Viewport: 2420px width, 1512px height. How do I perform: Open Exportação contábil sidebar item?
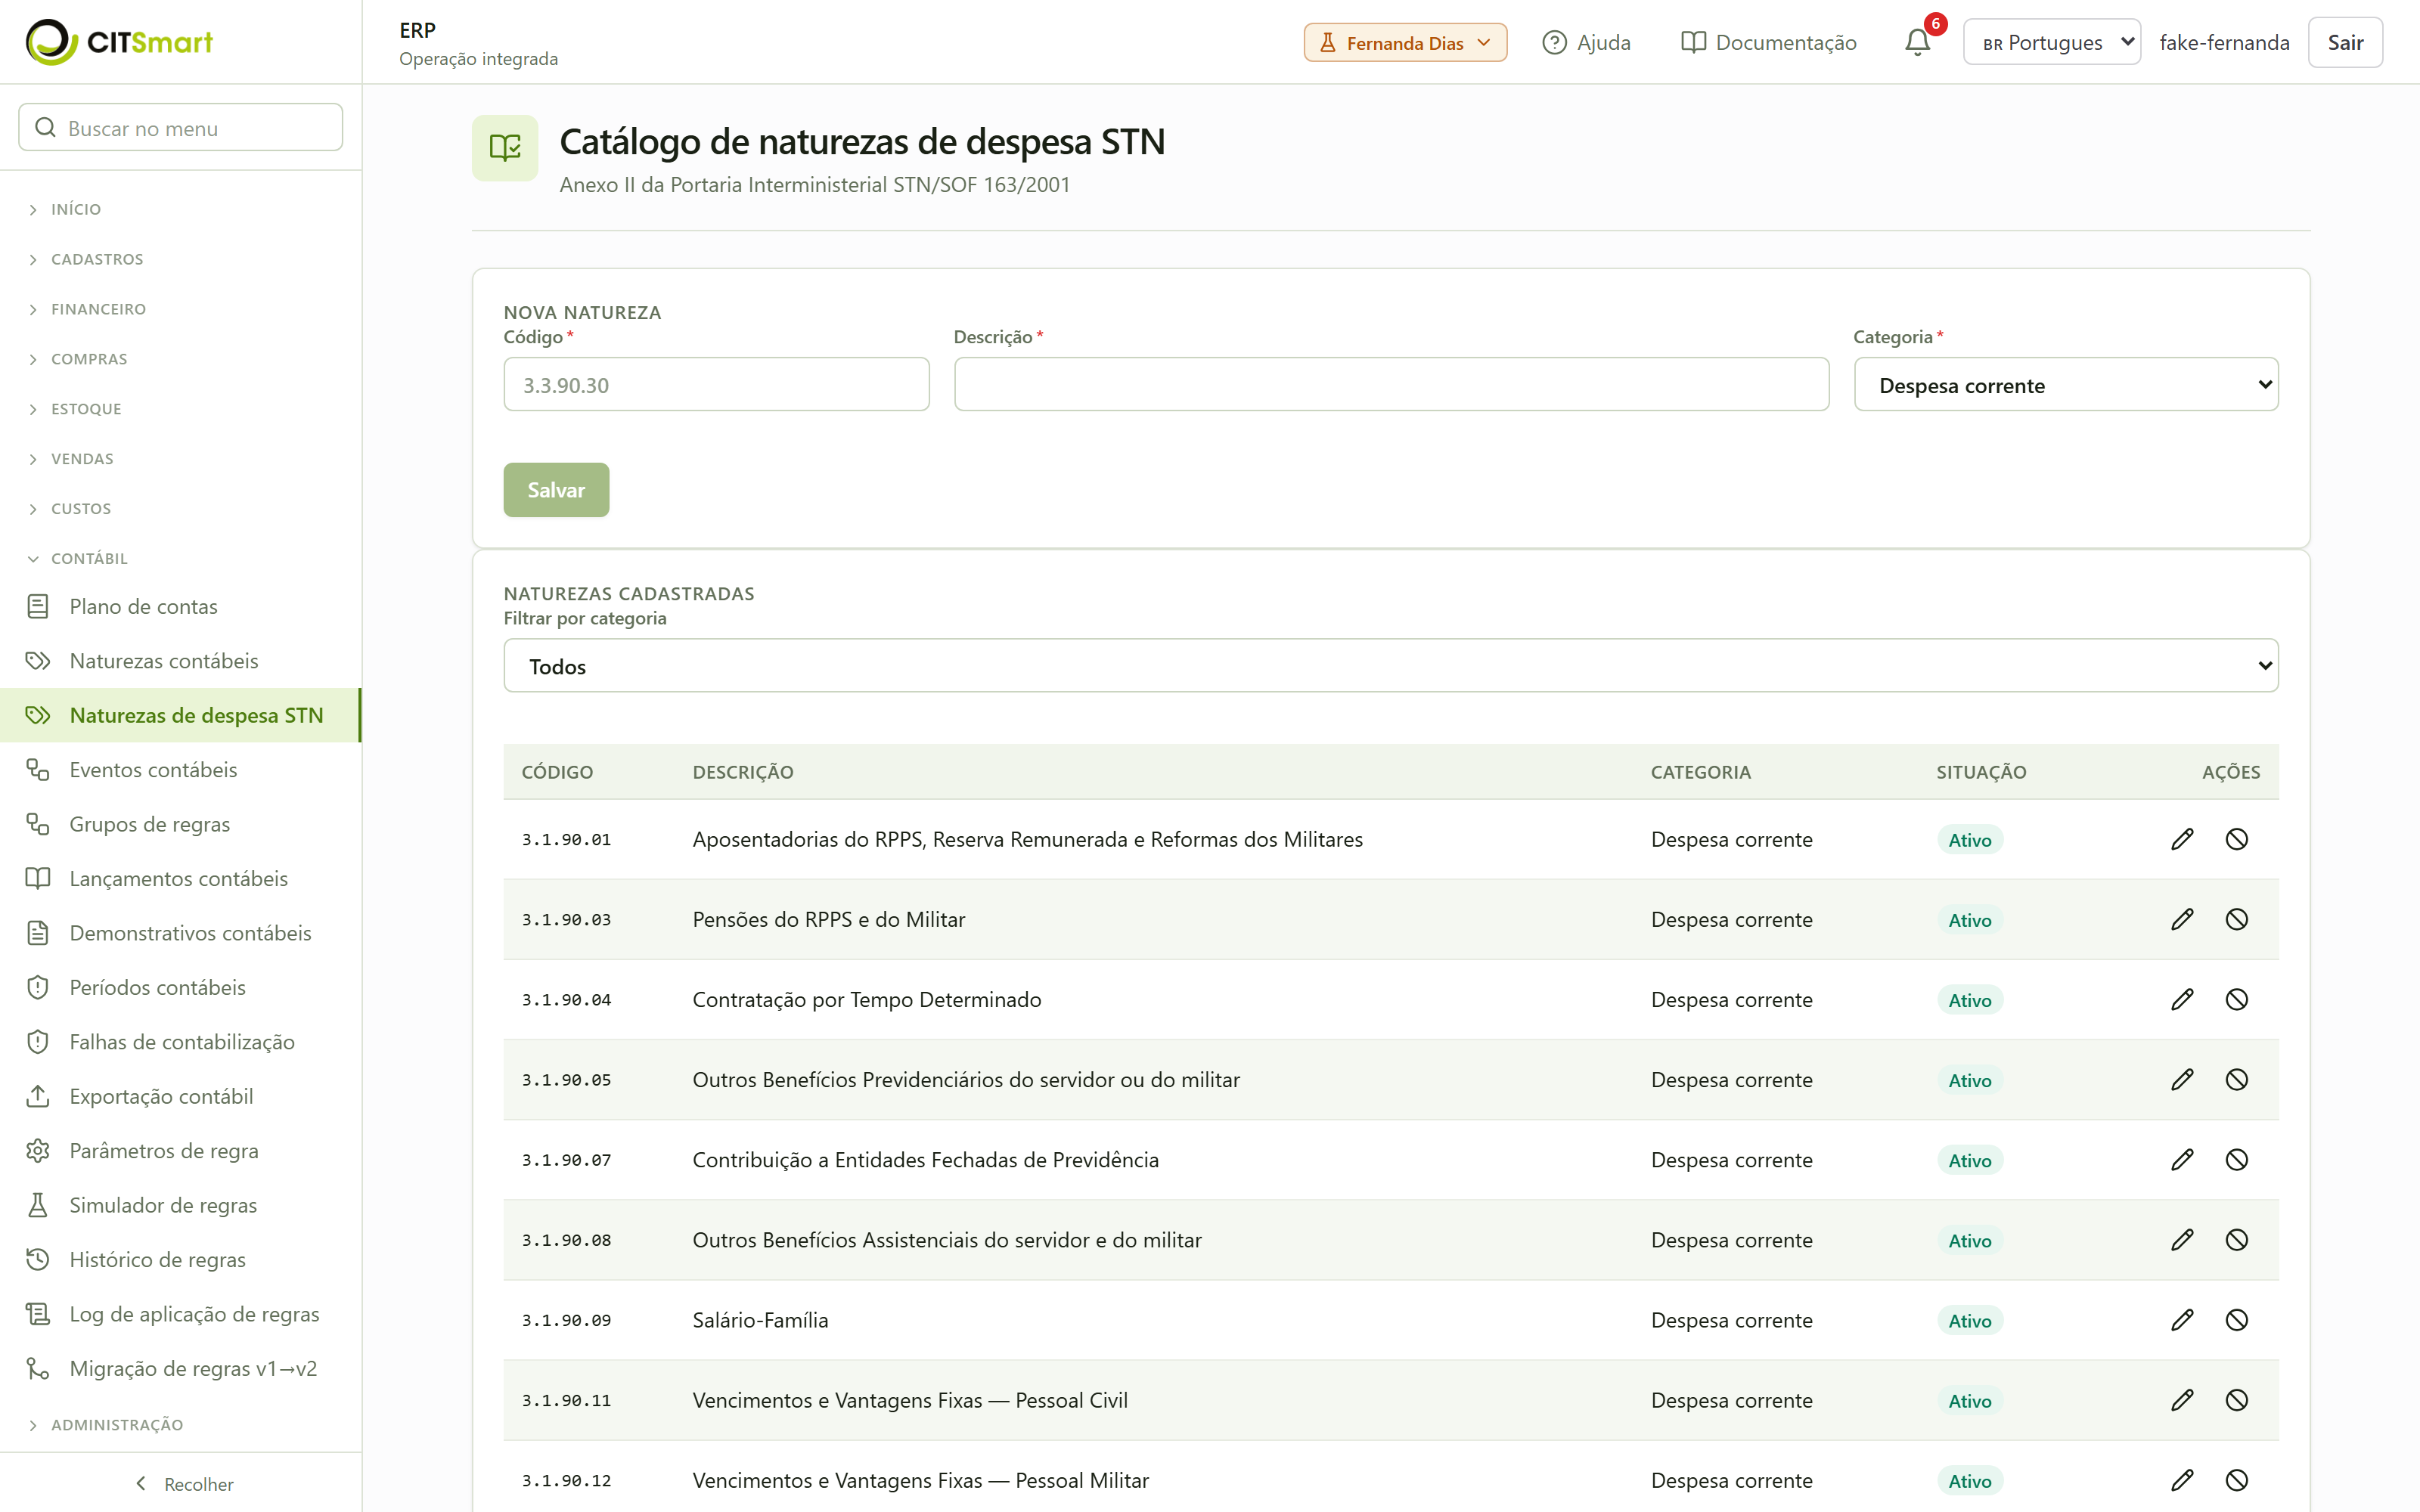pos(180,1096)
